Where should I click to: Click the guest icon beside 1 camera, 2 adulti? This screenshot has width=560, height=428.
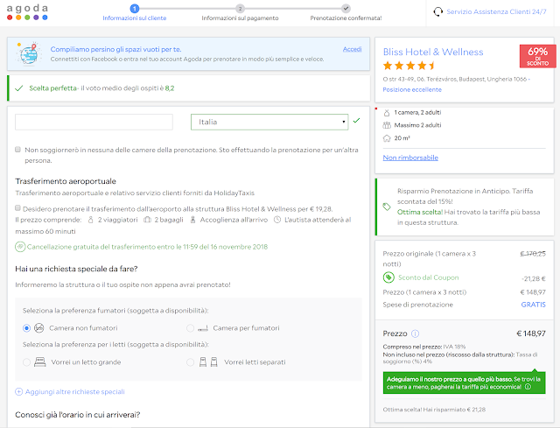(x=387, y=113)
